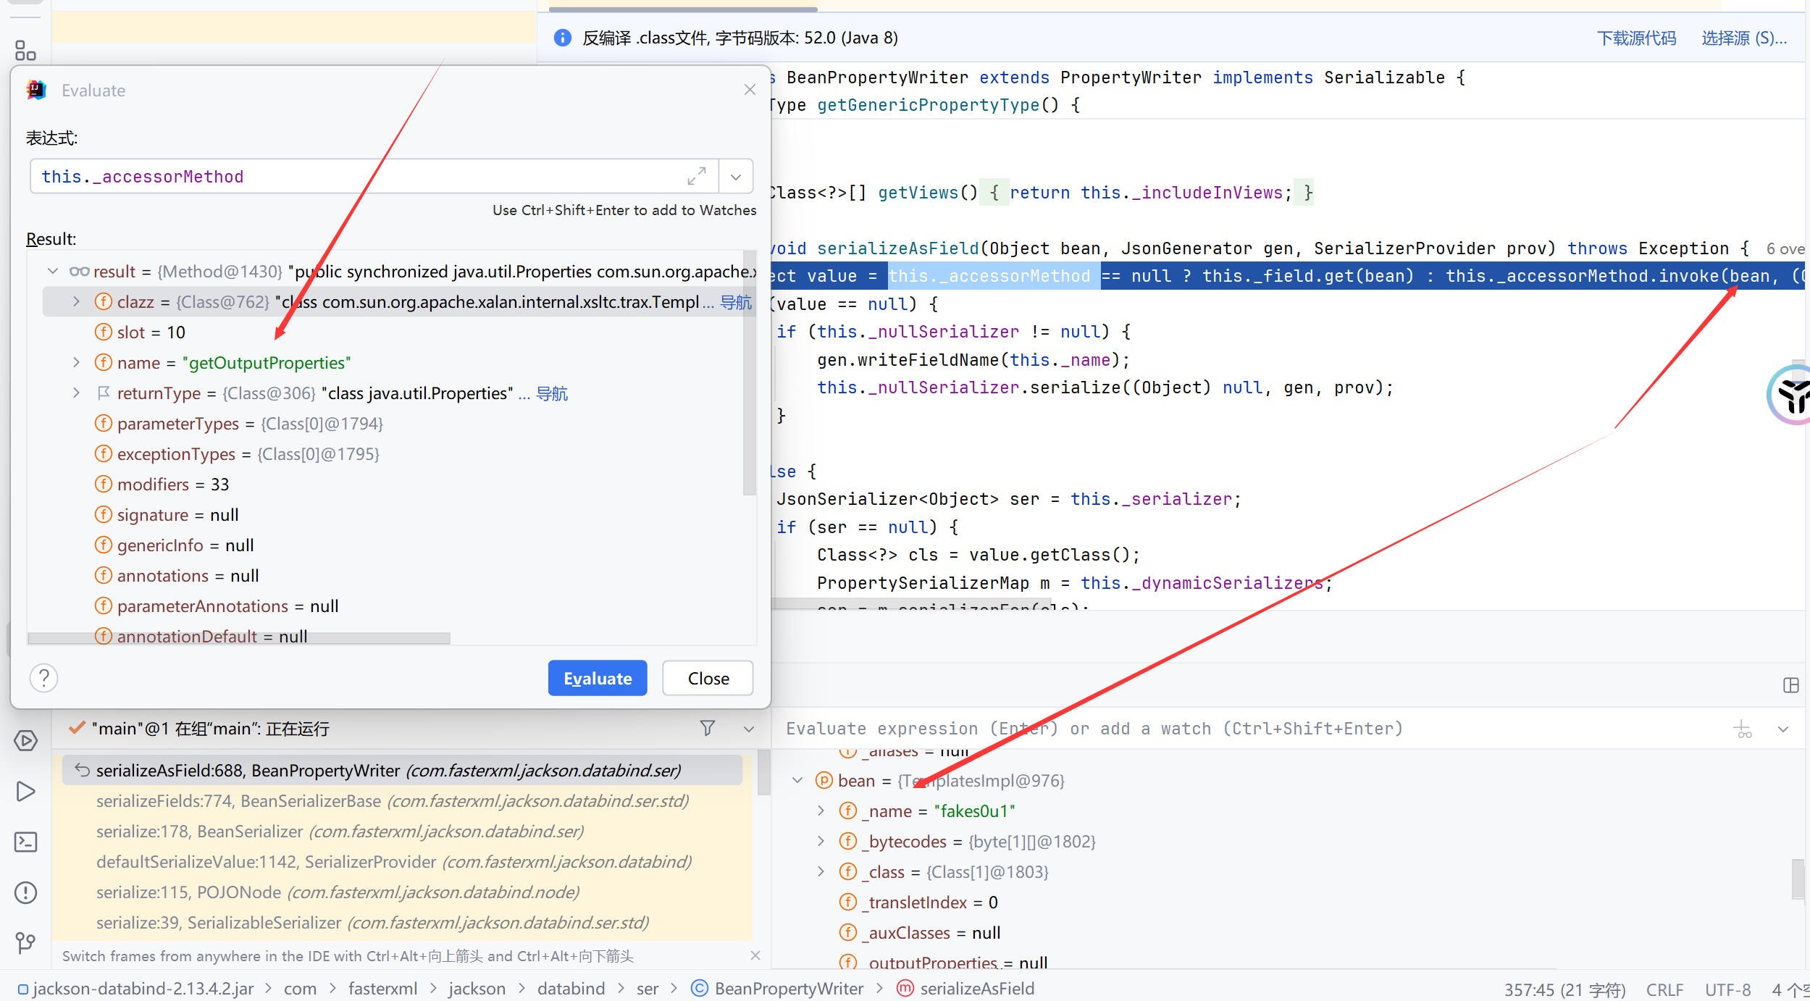Click 导航 link on returnType row
This screenshot has height=1001, width=1810.
(552, 393)
